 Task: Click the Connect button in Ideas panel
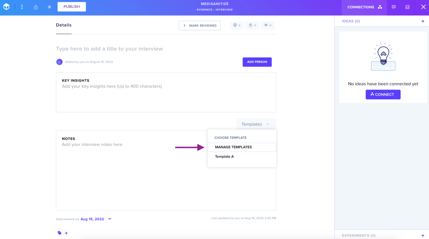pyautogui.click(x=383, y=94)
